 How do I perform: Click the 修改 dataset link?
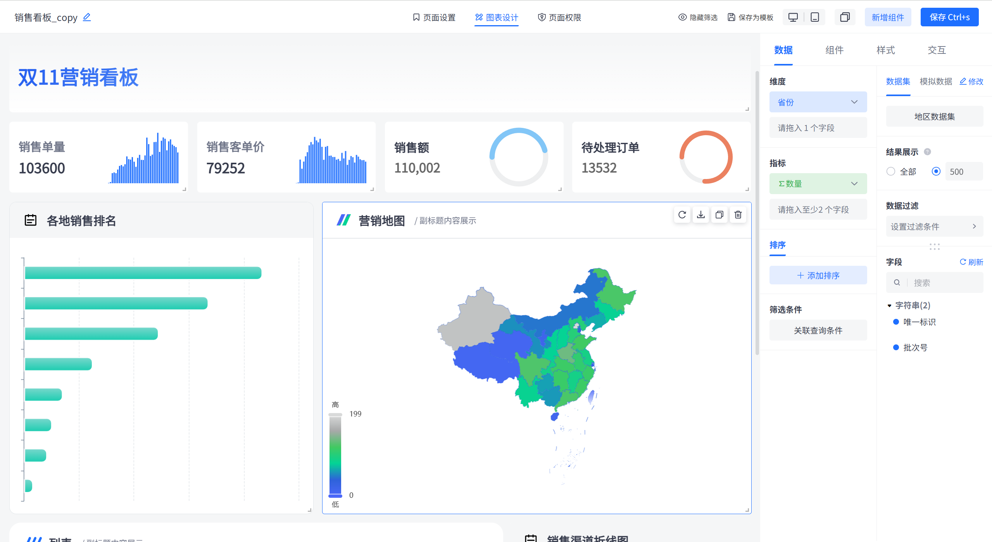(x=971, y=81)
